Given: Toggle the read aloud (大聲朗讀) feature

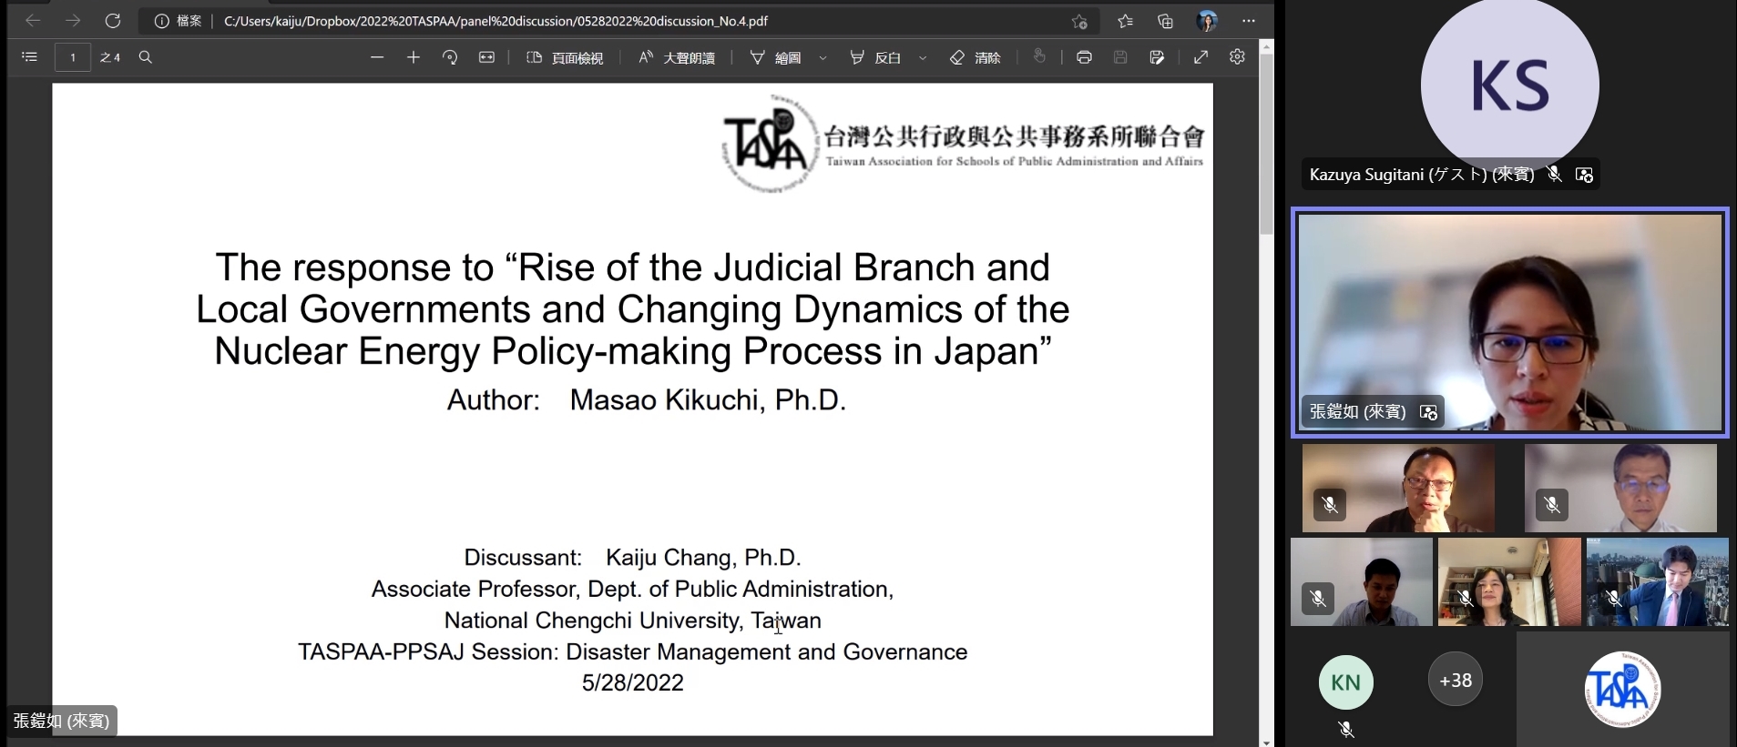Looking at the screenshot, I should (677, 57).
